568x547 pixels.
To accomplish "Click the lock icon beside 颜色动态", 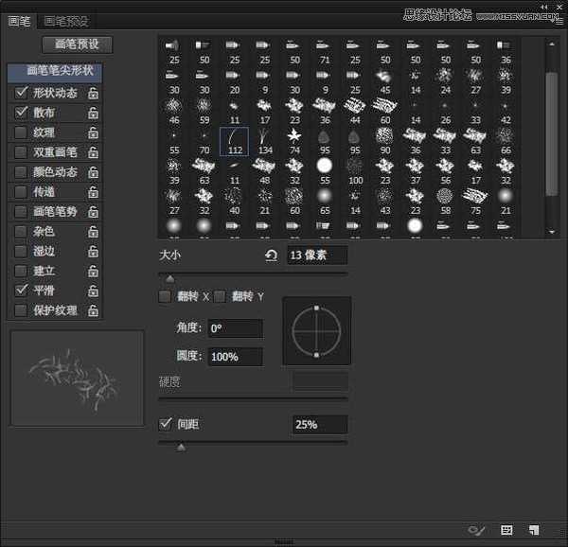I will coord(93,173).
